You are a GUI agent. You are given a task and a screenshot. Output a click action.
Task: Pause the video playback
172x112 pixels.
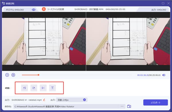coord(7,75)
